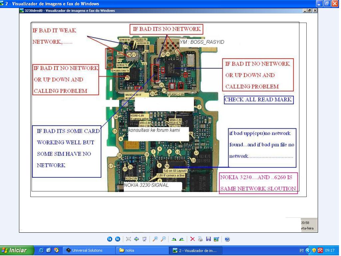Open the viewer's Help

227,239
